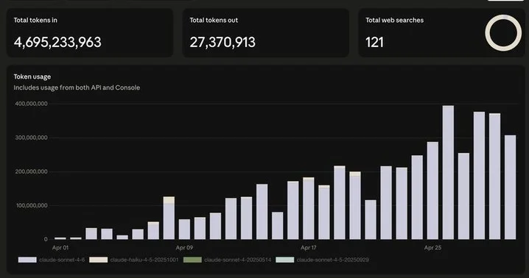Toggle the claude-haiku-4-5-20251001 legend label

[144, 260]
